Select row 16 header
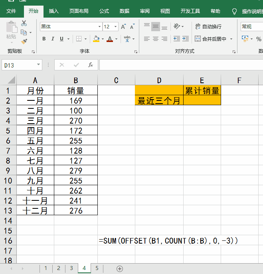Image resolution: width=263 pixels, height=274 pixels. tap(8, 240)
